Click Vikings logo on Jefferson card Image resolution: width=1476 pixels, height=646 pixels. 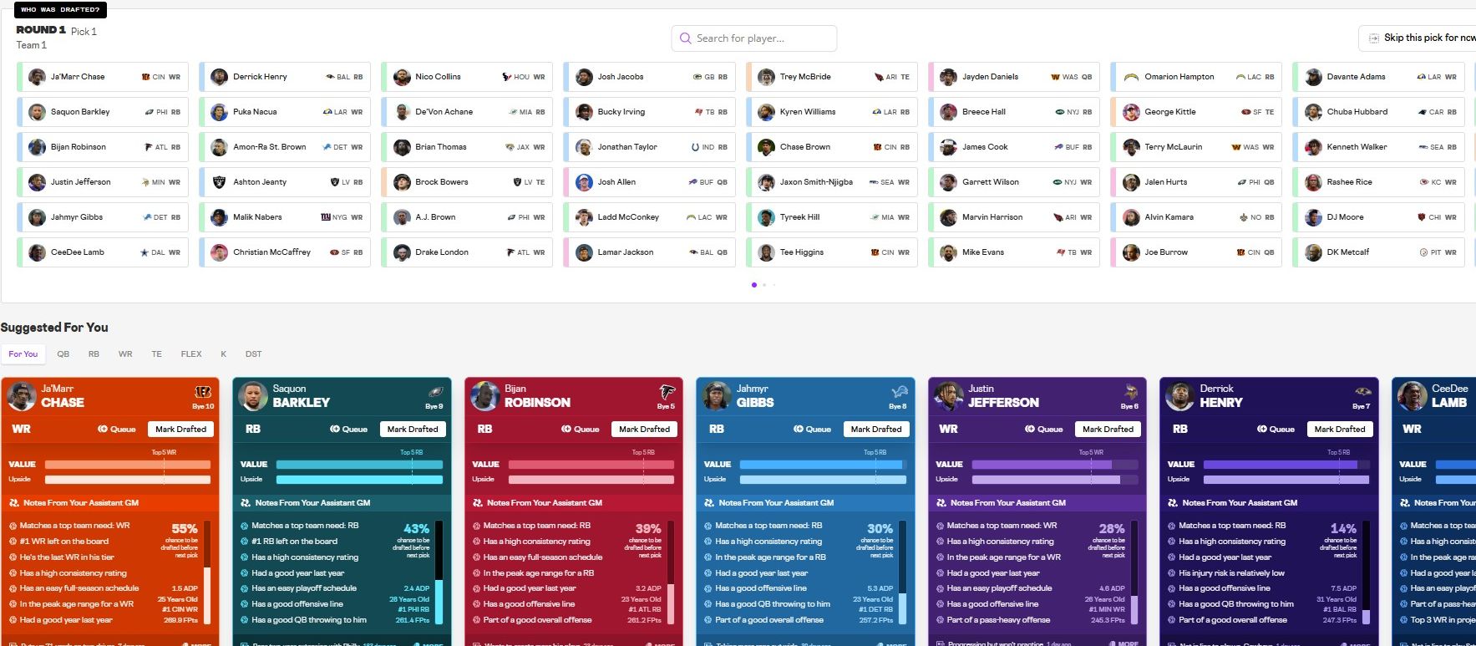pos(1130,391)
